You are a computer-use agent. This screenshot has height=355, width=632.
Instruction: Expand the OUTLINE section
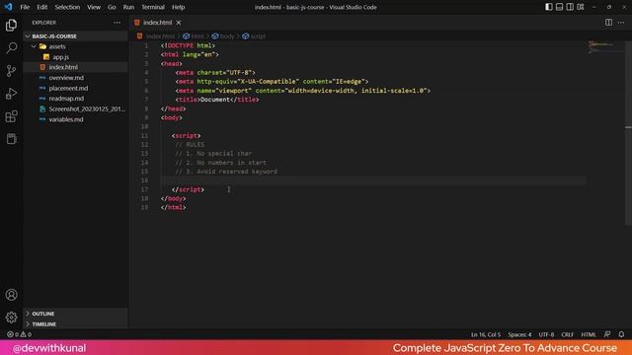pyautogui.click(x=75, y=314)
